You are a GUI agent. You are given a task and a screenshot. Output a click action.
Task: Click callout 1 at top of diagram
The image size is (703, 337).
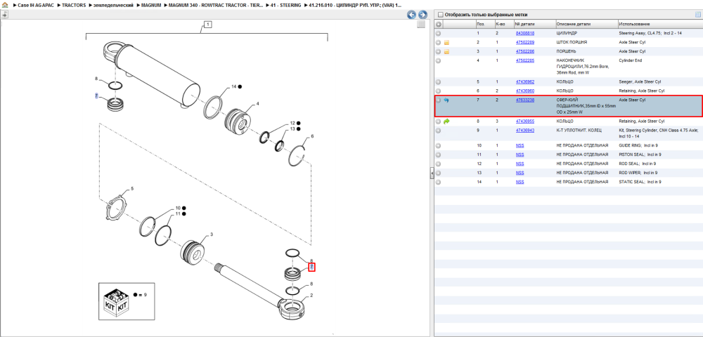pyautogui.click(x=207, y=25)
